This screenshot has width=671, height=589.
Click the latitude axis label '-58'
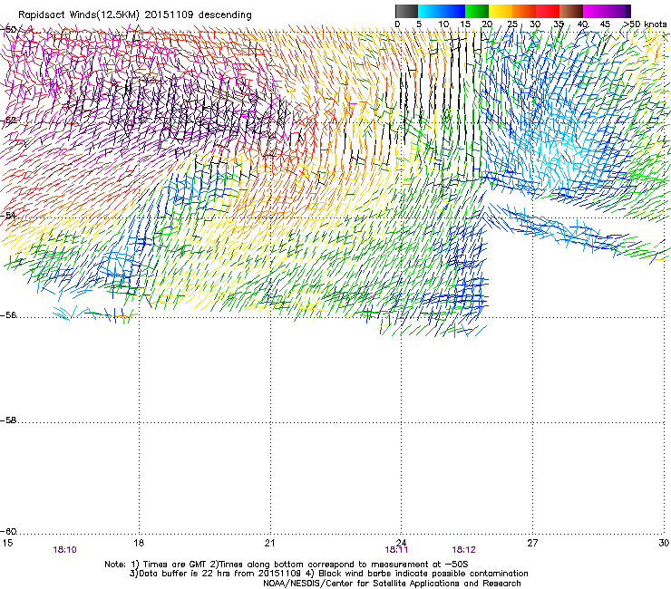coord(8,420)
